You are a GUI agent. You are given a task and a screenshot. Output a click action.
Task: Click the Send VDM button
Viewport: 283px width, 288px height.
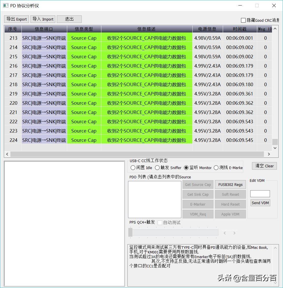[x=260, y=203]
